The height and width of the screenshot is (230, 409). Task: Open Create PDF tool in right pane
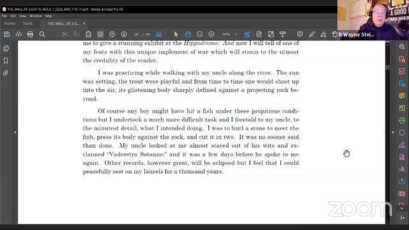tap(402, 59)
